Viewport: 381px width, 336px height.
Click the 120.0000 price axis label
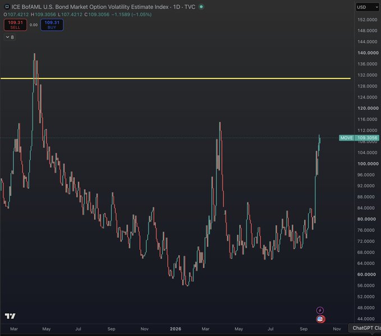pyautogui.click(x=368, y=108)
